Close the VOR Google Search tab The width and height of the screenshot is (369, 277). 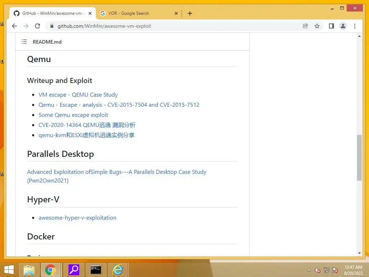click(x=176, y=13)
